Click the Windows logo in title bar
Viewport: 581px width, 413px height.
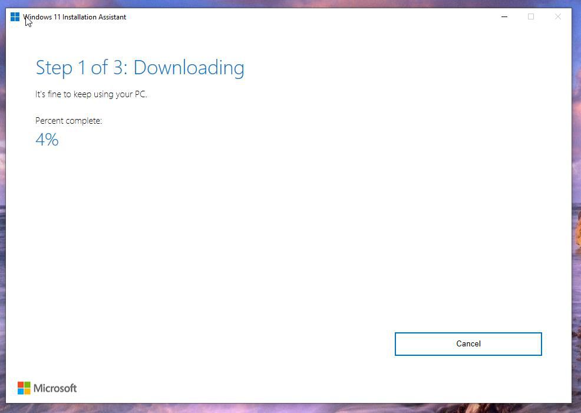[15, 17]
